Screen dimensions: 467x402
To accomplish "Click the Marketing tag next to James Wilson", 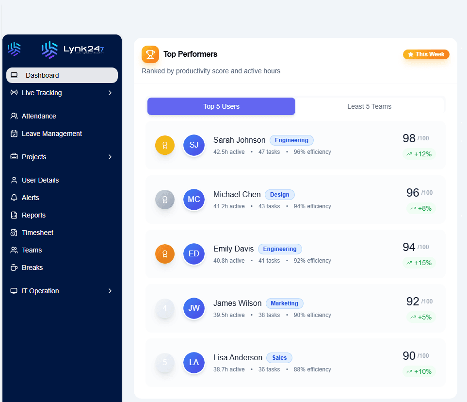I will 284,303.
